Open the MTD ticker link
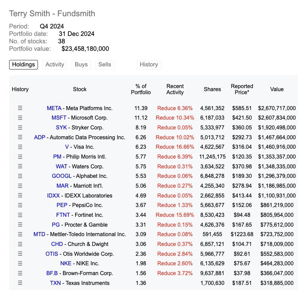 pos(39,234)
